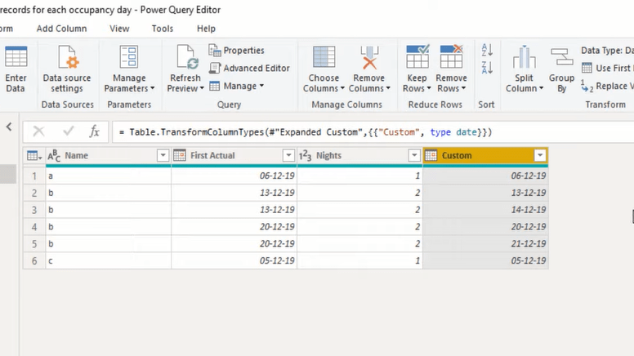
Task: Click the Remove Rows icon
Action: pos(451,57)
